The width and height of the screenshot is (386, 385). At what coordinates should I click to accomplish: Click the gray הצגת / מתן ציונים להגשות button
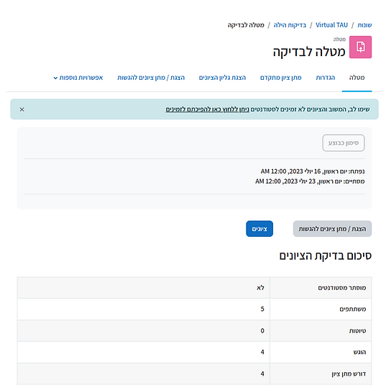332,229
